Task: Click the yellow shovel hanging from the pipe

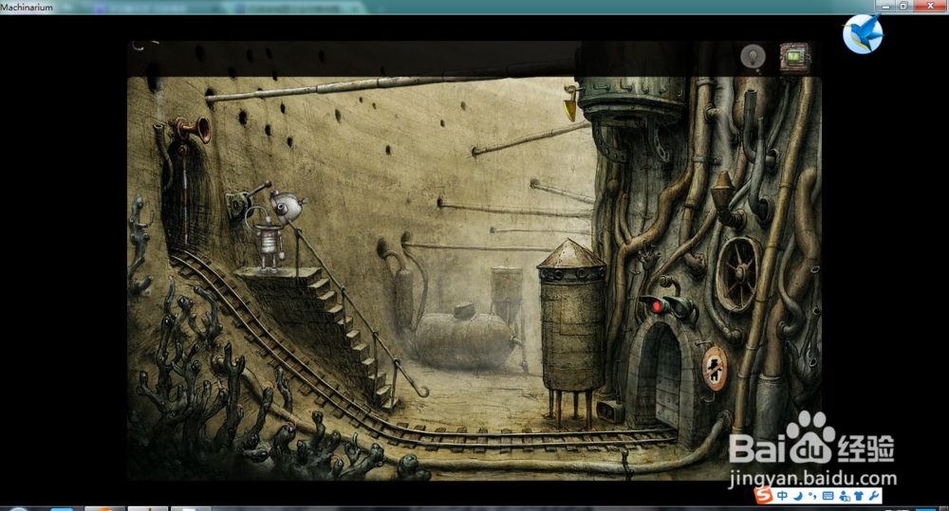Action: point(570,103)
